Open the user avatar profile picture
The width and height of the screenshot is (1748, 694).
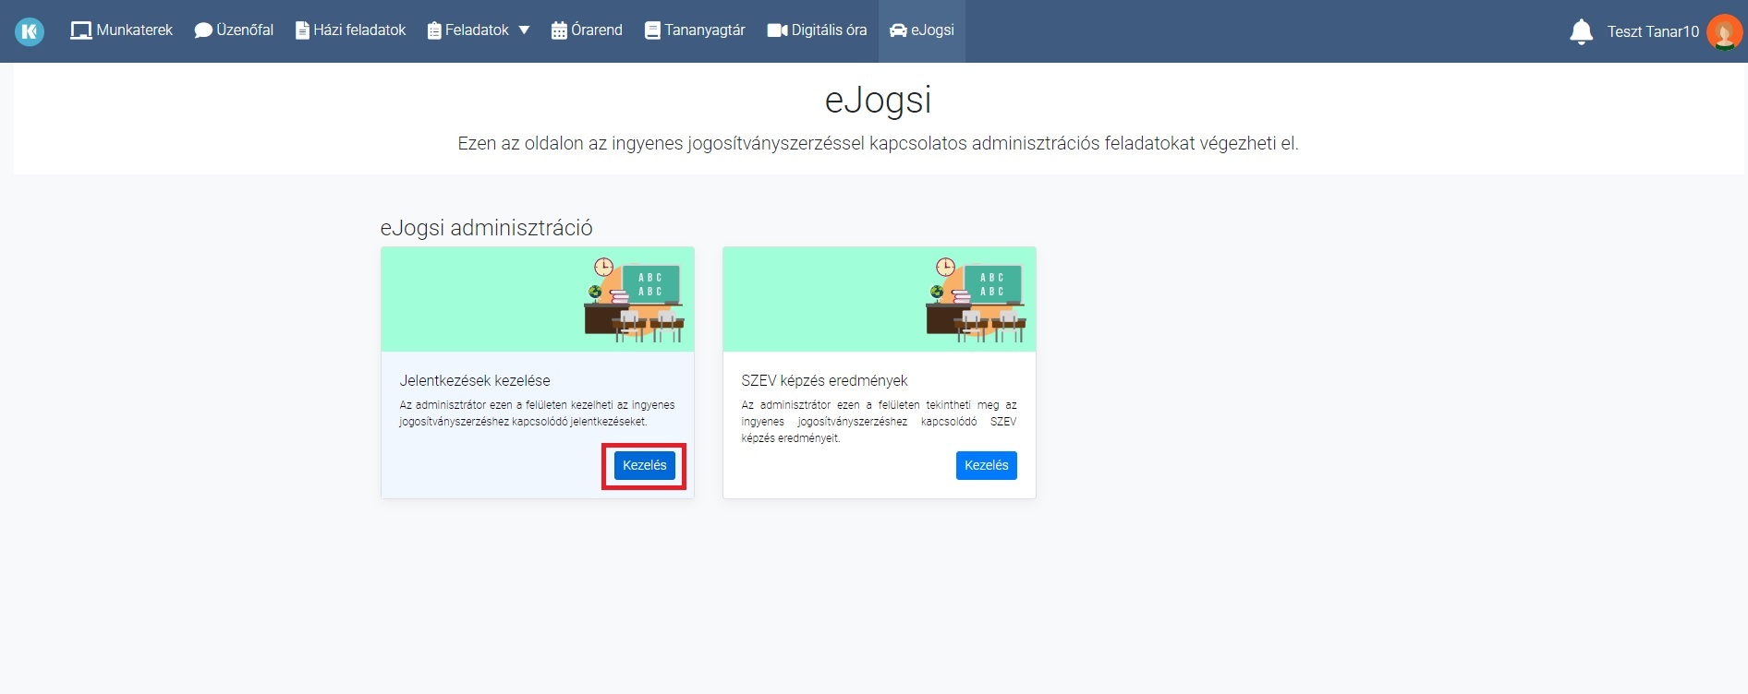[1724, 31]
